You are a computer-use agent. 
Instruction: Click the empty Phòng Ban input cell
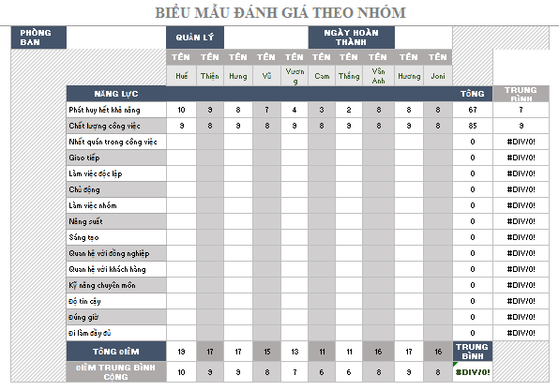(x=116, y=38)
